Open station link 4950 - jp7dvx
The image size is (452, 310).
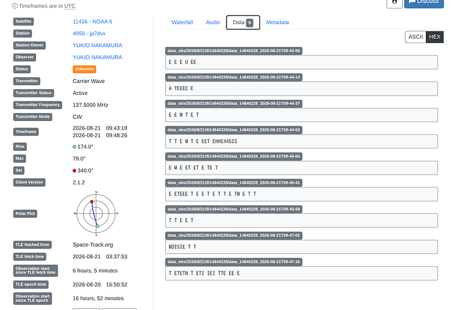(x=89, y=33)
